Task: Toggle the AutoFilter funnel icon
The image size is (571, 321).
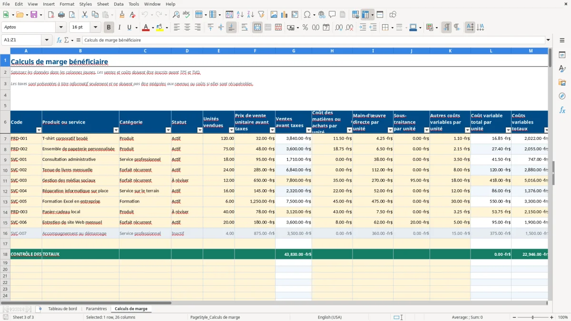Action: pos(261,15)
